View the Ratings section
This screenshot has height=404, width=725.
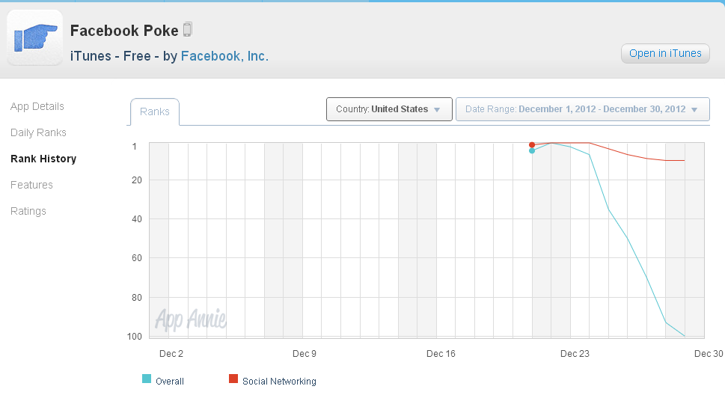click(x=28, y=211)
